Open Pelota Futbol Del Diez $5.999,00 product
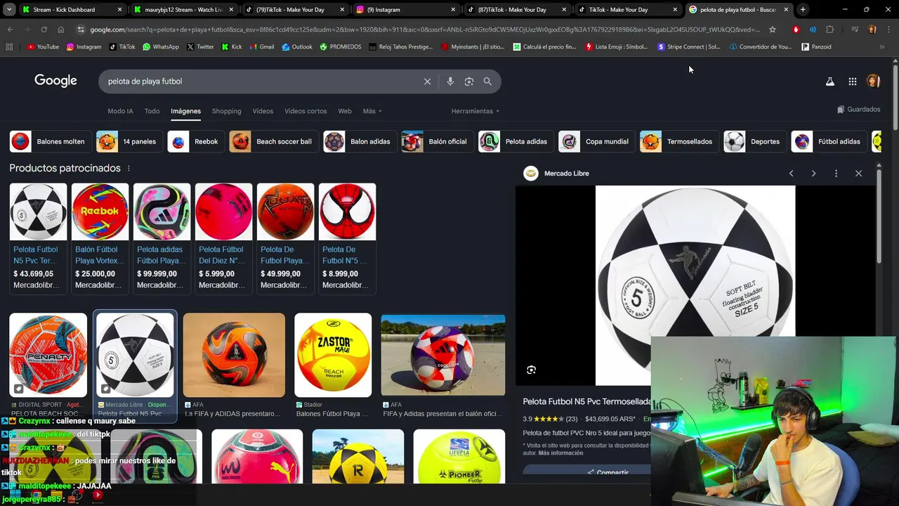899x506 pixels. (x=223, y=238)
